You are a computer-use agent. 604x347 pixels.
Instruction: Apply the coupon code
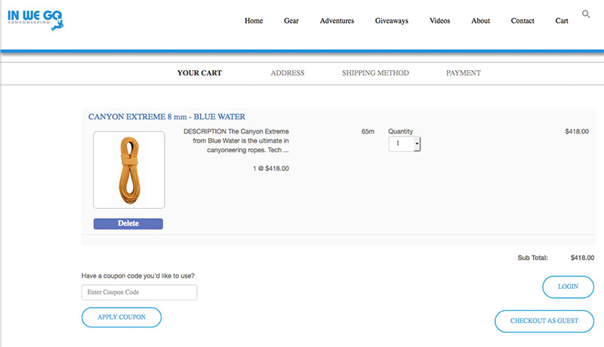point(122,318)
